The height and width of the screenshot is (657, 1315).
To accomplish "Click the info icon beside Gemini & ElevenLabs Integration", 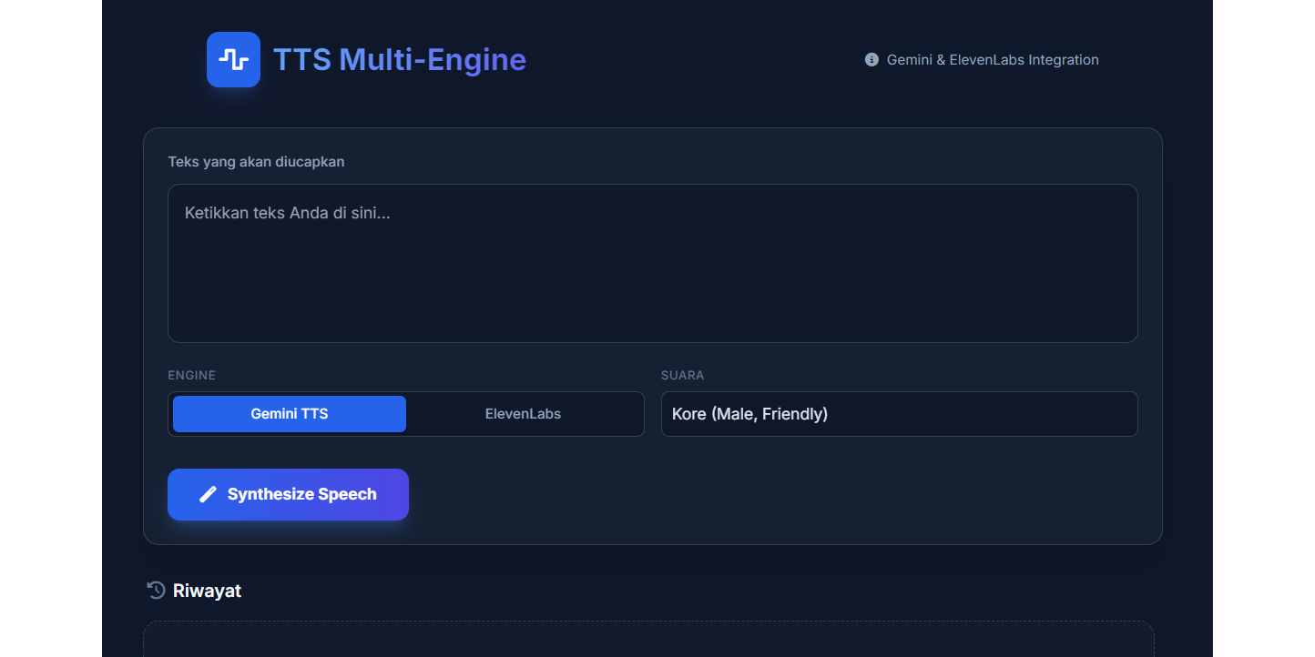I will [x=871, y=59].
